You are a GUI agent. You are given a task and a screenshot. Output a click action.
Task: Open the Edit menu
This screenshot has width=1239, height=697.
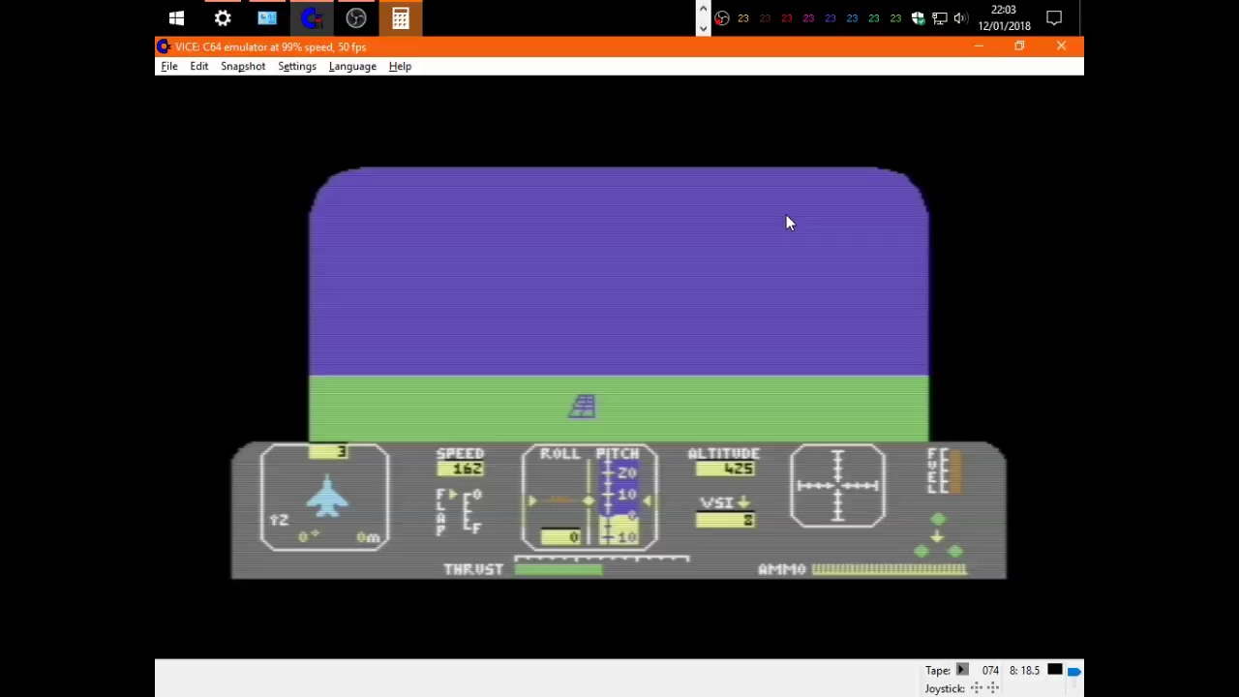click(x=198, y=66)
